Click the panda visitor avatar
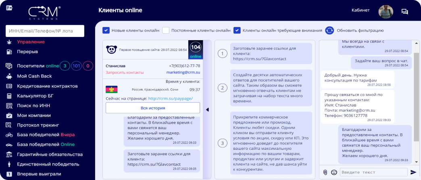This screenshot has width=421, height=180. (111, 49)
